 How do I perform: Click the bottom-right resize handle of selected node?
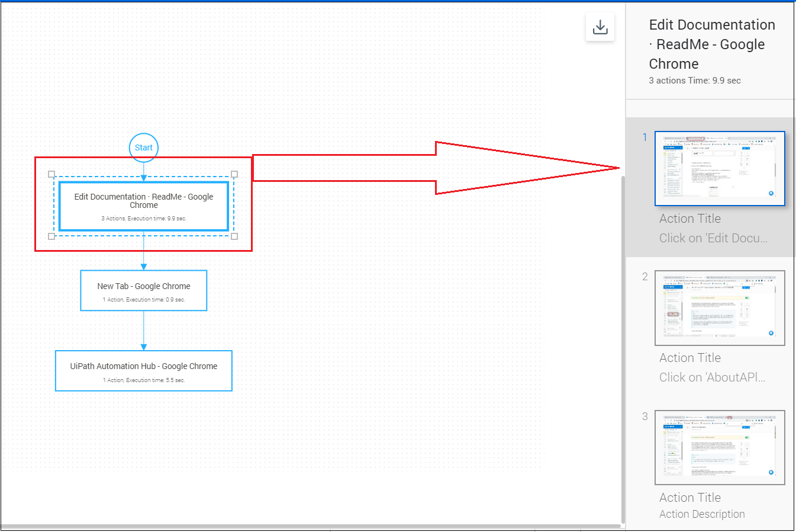[234, 236]
